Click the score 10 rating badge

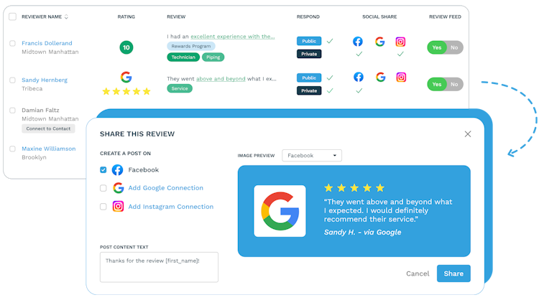click(126, 47)
